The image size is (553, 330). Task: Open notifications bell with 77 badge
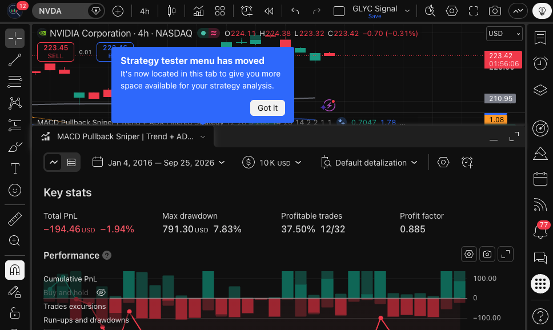(540, 231)
